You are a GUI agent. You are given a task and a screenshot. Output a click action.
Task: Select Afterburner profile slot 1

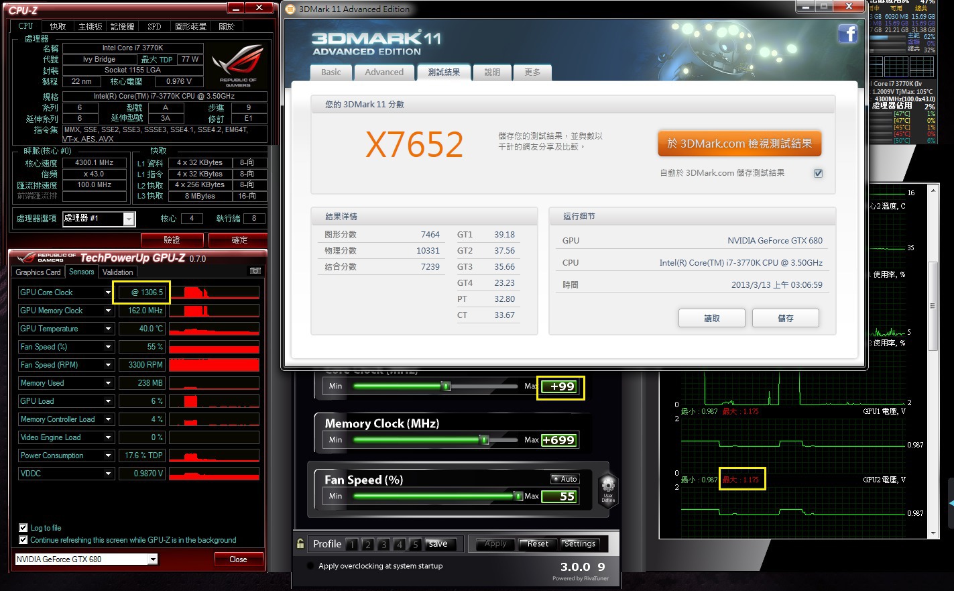351,545
